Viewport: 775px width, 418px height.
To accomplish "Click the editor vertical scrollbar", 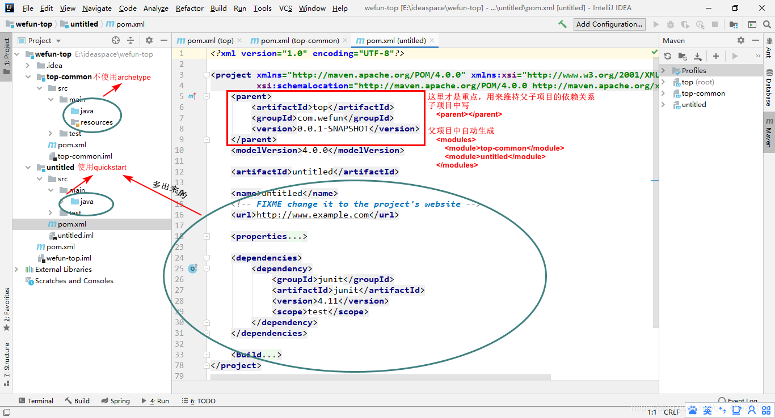I will [655, 187].
